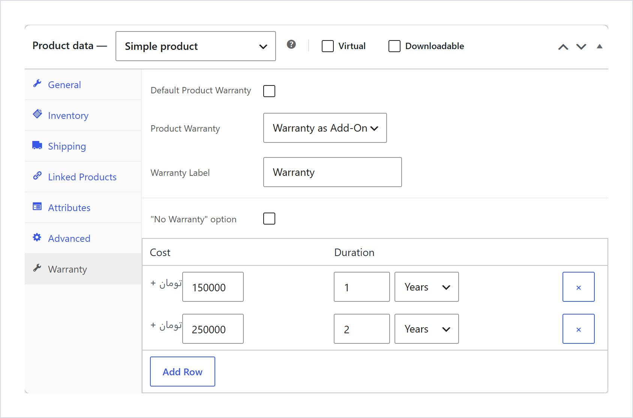Check Default Product Warranty
This screenshot has height=418, width=633.
click(269, 91)
